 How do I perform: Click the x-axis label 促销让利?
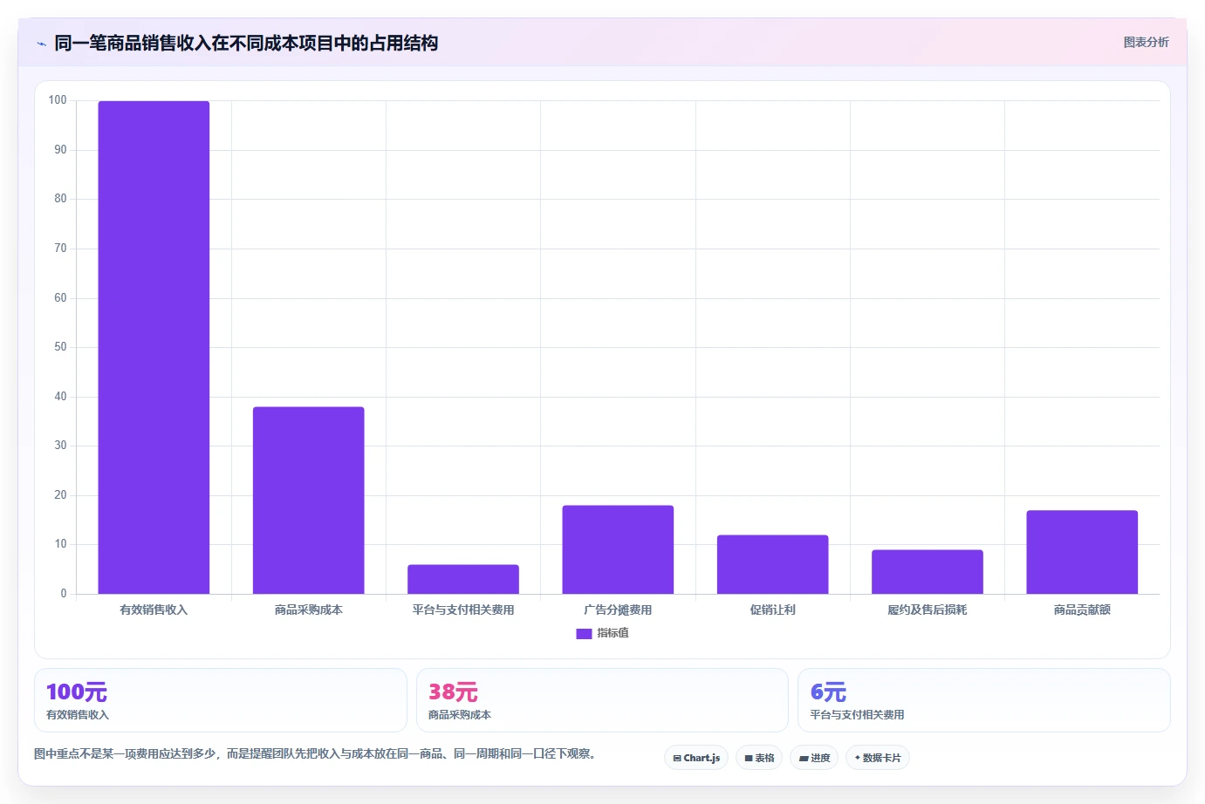[772, 610]
